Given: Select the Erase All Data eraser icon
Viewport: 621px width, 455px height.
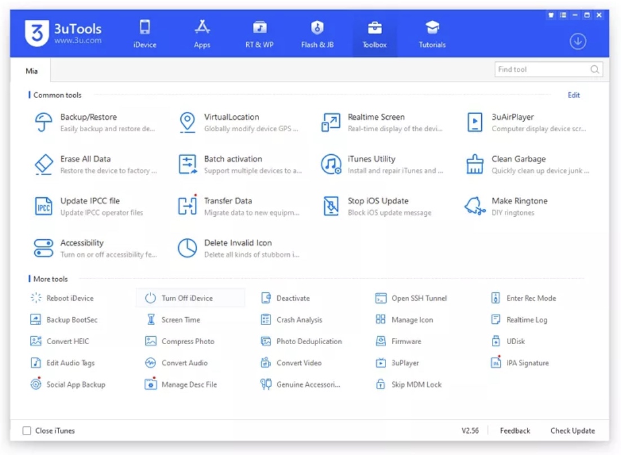Looking at the screenshot, I should tap(43, 164).
